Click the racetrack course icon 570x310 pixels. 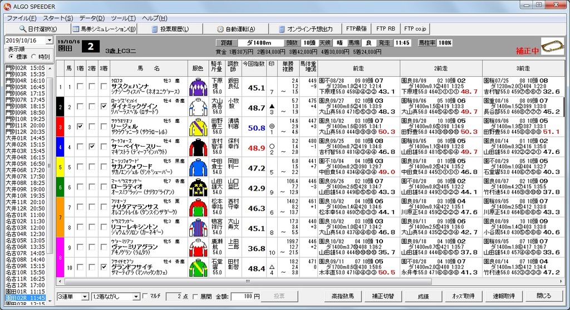click(552, 47)
